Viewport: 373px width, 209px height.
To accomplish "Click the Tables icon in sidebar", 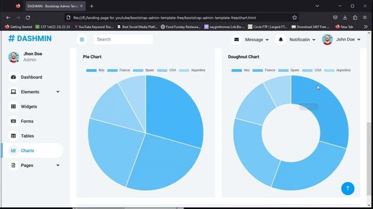I will click(x=13, y=136).
